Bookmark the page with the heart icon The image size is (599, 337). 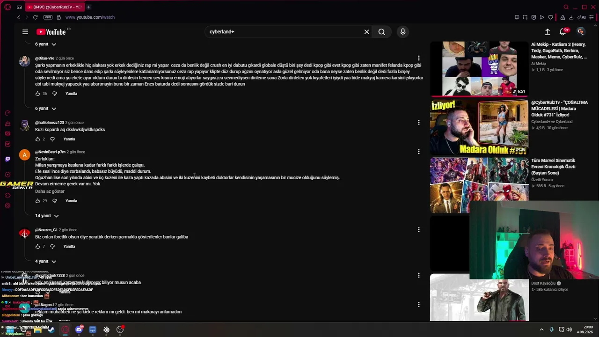[550, 17]
